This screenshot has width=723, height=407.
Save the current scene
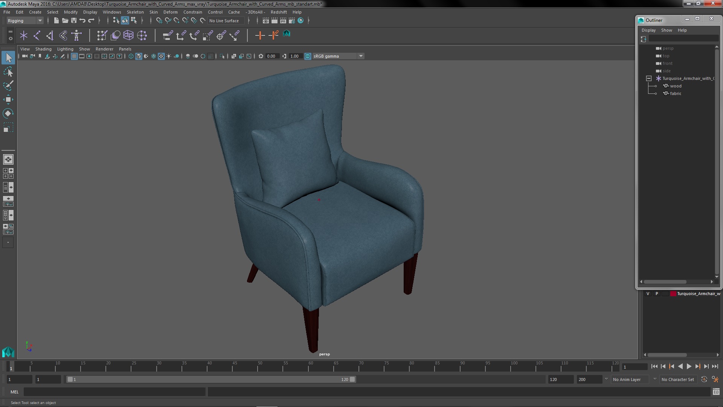[74, 21]
